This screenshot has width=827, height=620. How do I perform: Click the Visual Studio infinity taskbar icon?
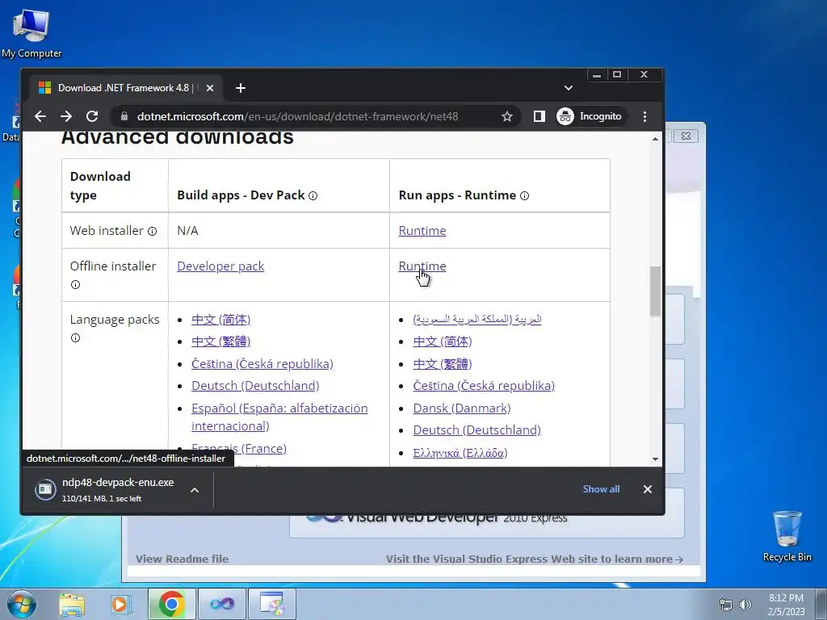[222, 604]
